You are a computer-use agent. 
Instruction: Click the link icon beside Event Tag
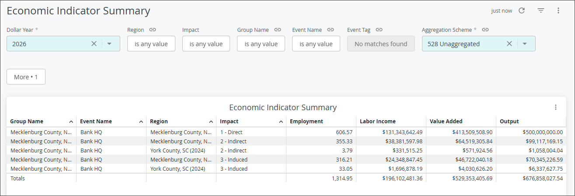(379, 30)
